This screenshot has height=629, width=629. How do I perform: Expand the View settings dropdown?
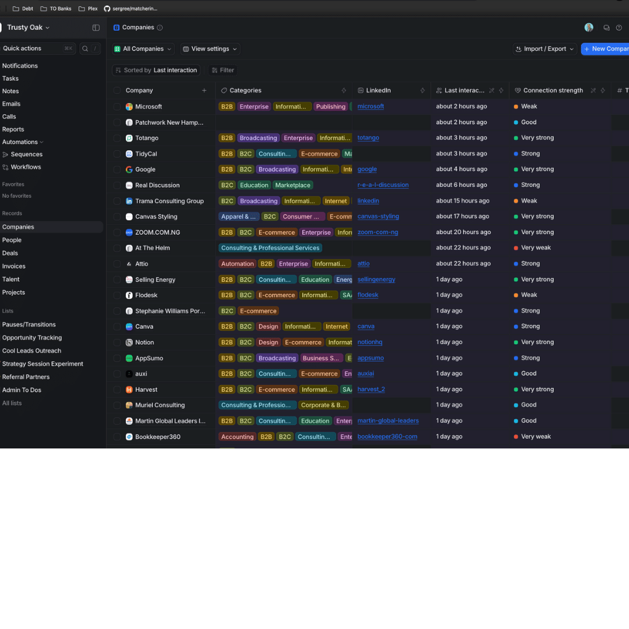coord(210,49)
